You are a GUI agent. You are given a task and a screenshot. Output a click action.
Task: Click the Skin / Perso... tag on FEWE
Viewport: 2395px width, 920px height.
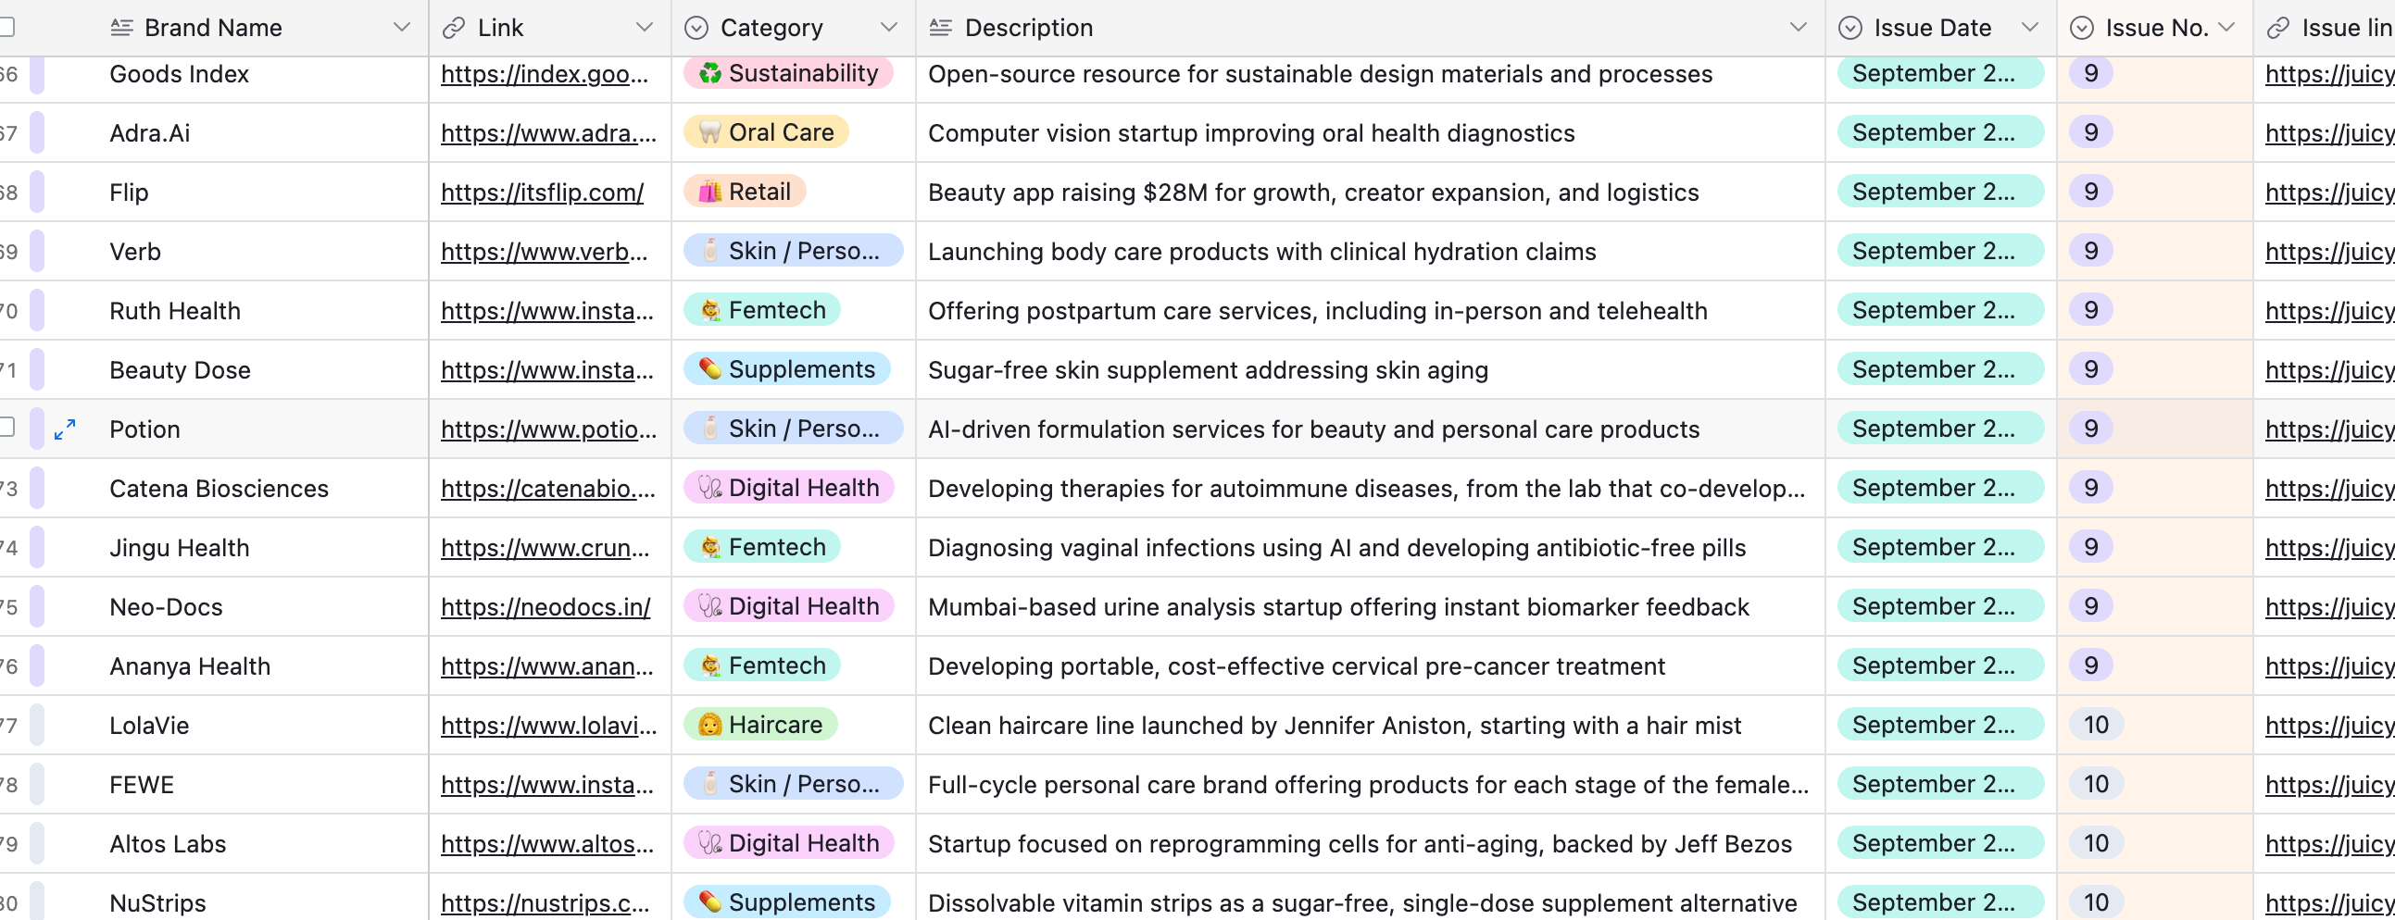coord(793,784)
